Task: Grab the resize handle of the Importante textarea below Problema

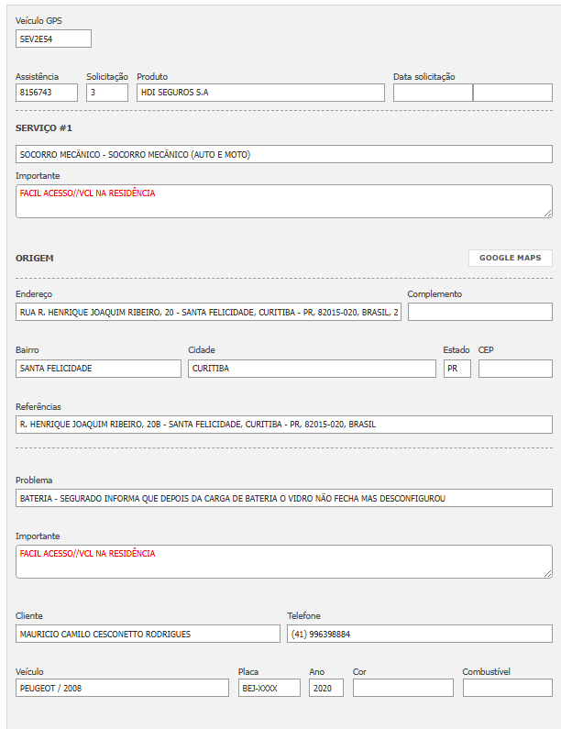Action: 548,574
